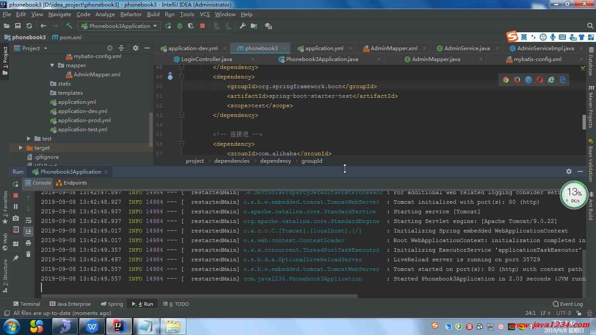Click the Synchronize refresh icon in toolbar

pyautogui.click(x=29, y=26)
